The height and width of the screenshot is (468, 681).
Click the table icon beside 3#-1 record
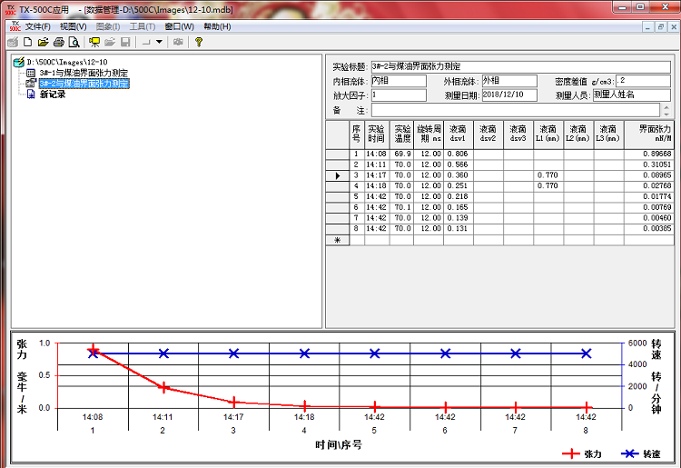[x=30, y=73]
